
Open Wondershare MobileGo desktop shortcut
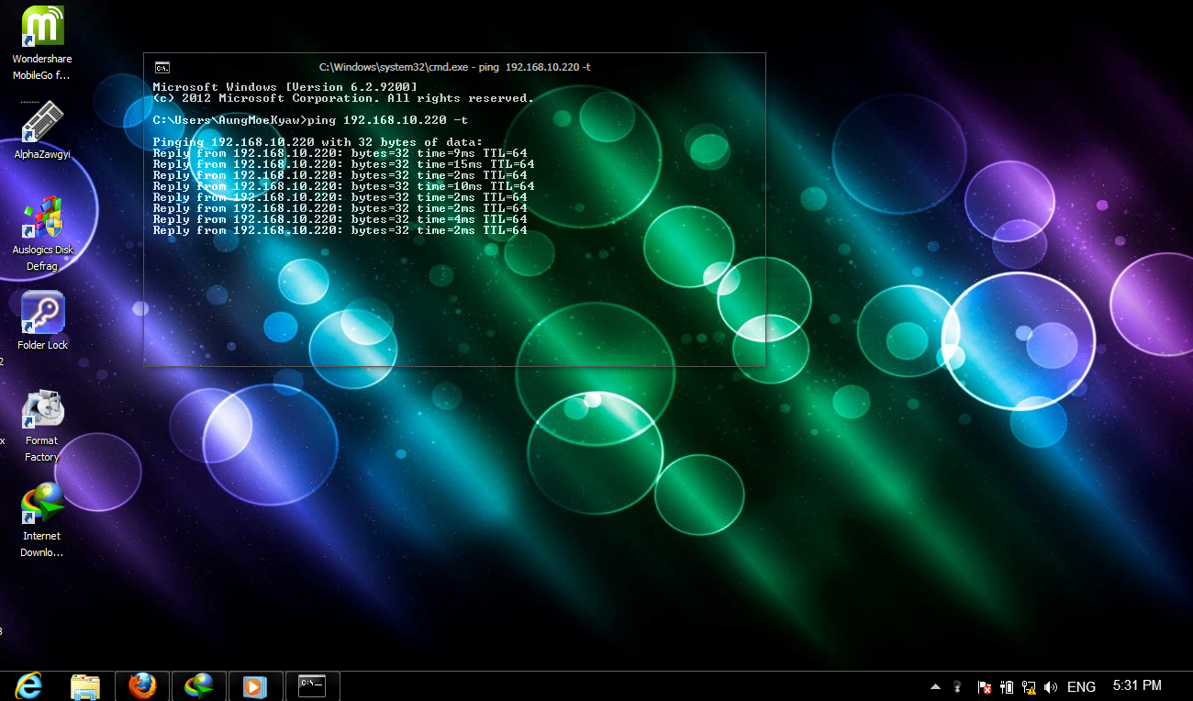pos(42,42)
